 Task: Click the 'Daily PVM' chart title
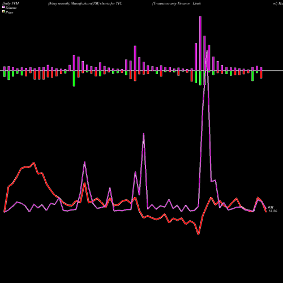point(11,3)
